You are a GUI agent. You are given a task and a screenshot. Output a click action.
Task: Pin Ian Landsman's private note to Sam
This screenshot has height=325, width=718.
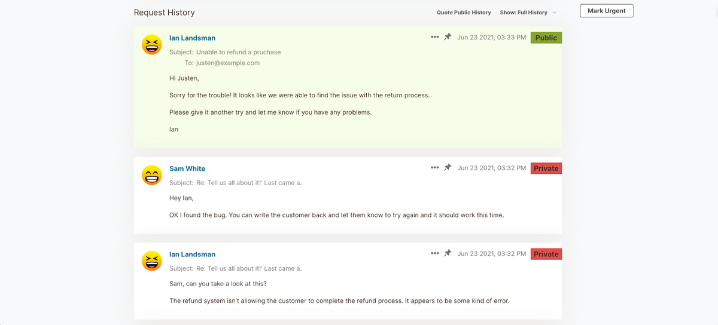448,253
